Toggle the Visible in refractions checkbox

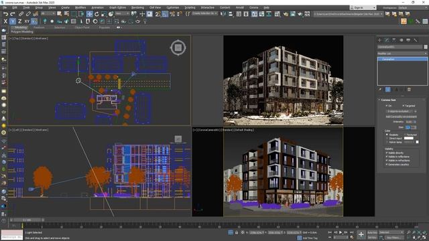(387, 161)
